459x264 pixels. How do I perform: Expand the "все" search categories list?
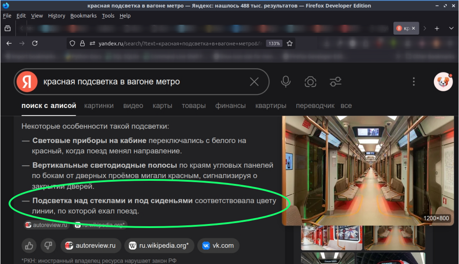tap(346, 106)
